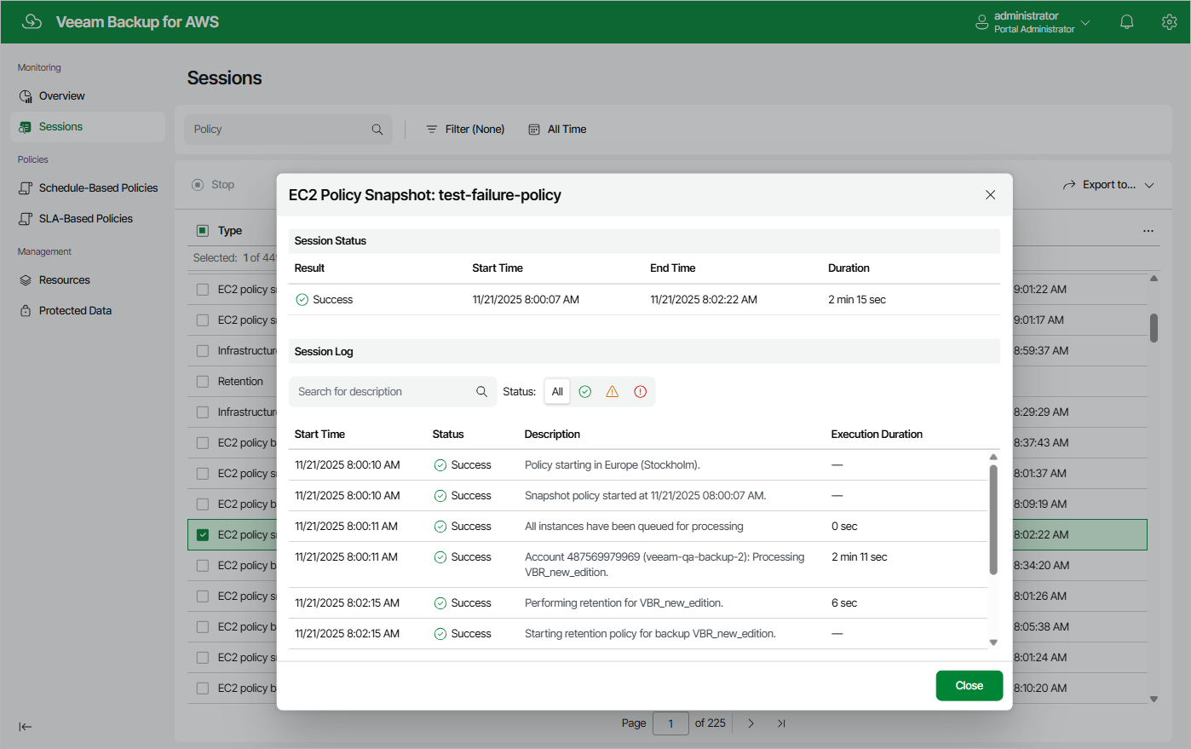Viewport: 1191px width, 749px height.
Task: Jump to the last page arrow
Action: pyautogui.click(x=781, y=723)
